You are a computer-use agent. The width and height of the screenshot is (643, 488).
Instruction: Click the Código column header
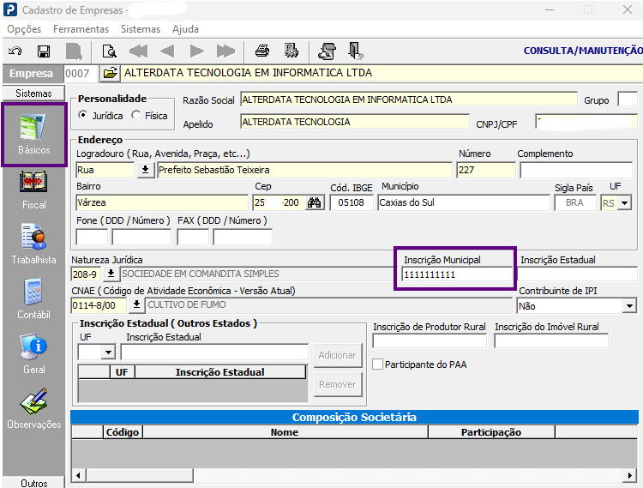pos(123,432)
